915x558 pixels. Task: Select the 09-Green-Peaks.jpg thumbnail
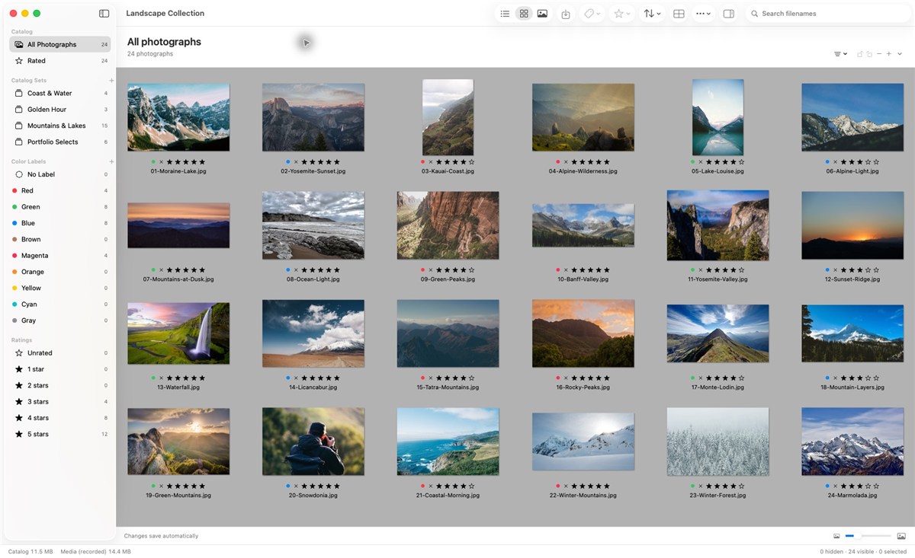[448, 225]
